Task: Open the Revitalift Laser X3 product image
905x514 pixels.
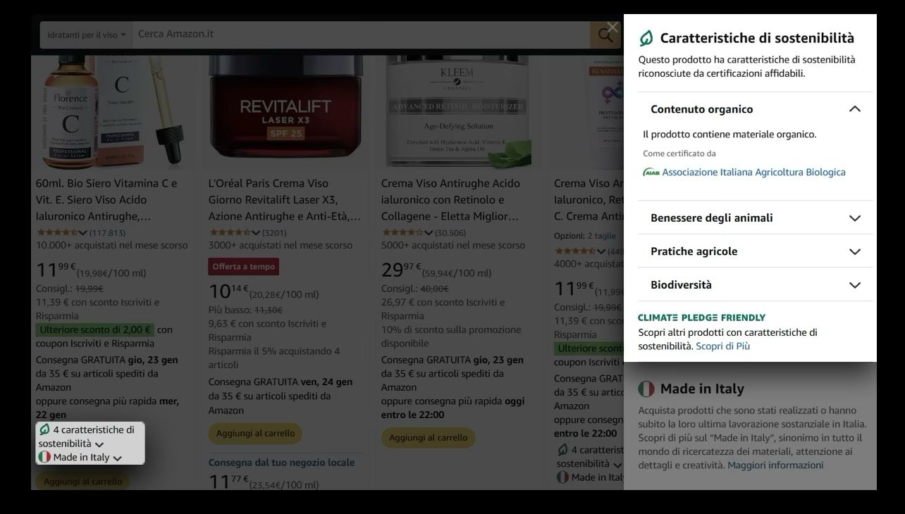Action: [x=285, y=113]
